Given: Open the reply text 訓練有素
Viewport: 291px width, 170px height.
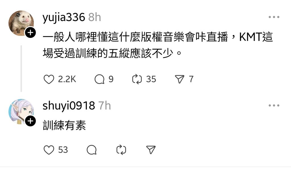Looking at the screenshot, I should tap(64, 125).
